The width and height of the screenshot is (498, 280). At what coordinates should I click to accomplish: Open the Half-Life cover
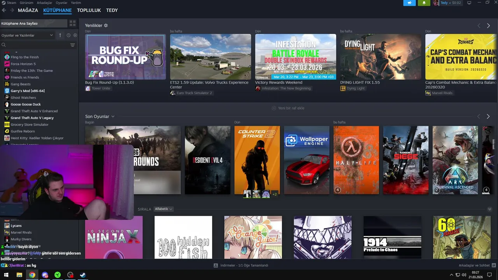[x=356, y=160]
